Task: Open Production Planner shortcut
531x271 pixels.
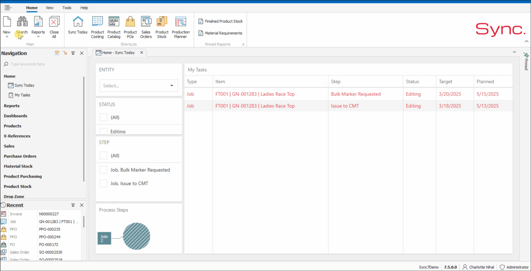Action: click(181, 27)
